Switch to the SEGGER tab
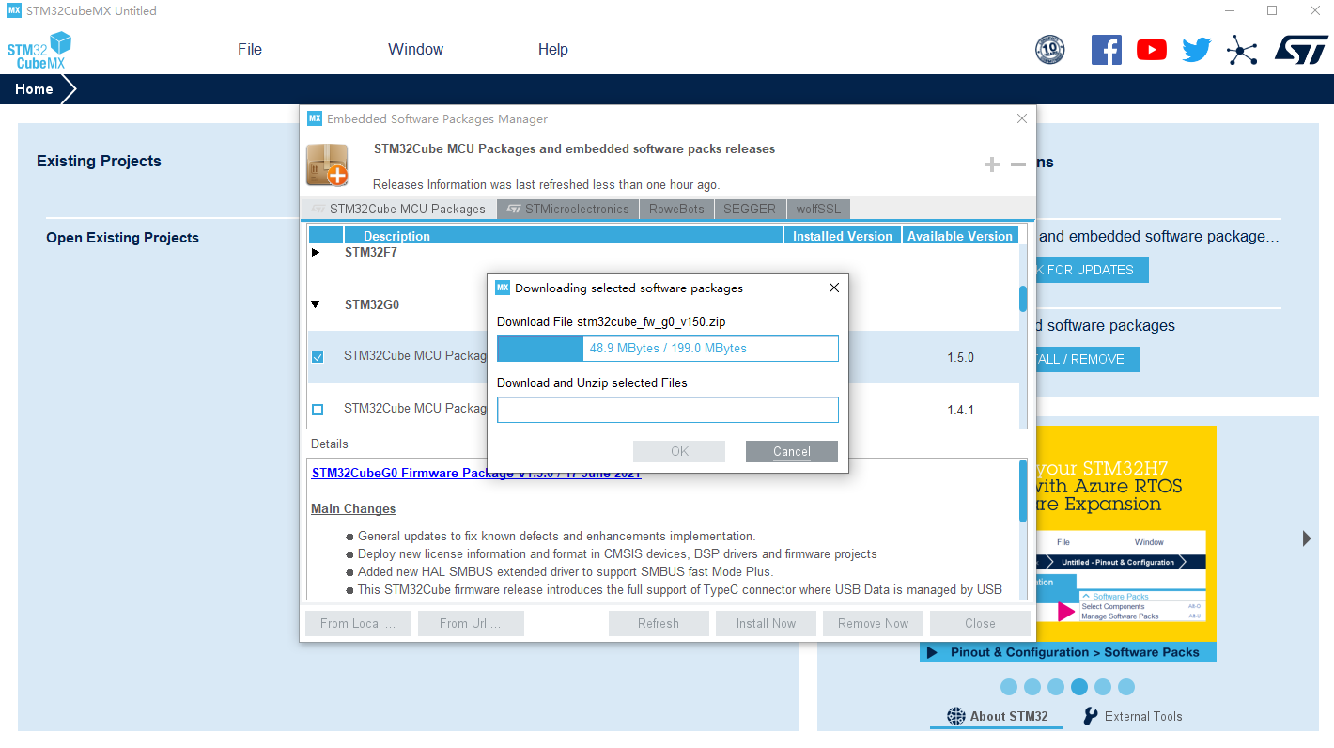This screenshot has height=748, width=1334. tap(750, 209)
